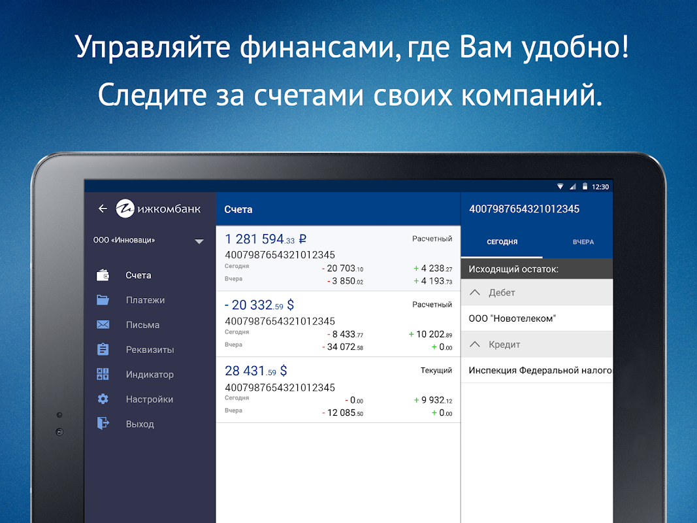The height and width of the screenshot is (523, 697).
Task: Tap ООО "Новотелеком" debit entry
Action: pyautogui.click(x=536, y=318)
